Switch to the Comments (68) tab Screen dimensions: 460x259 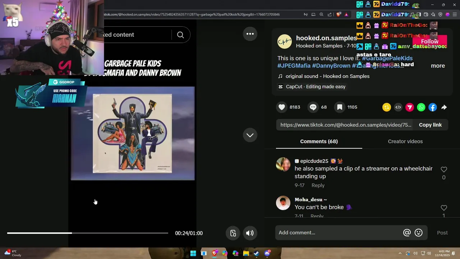click(319, 141)
